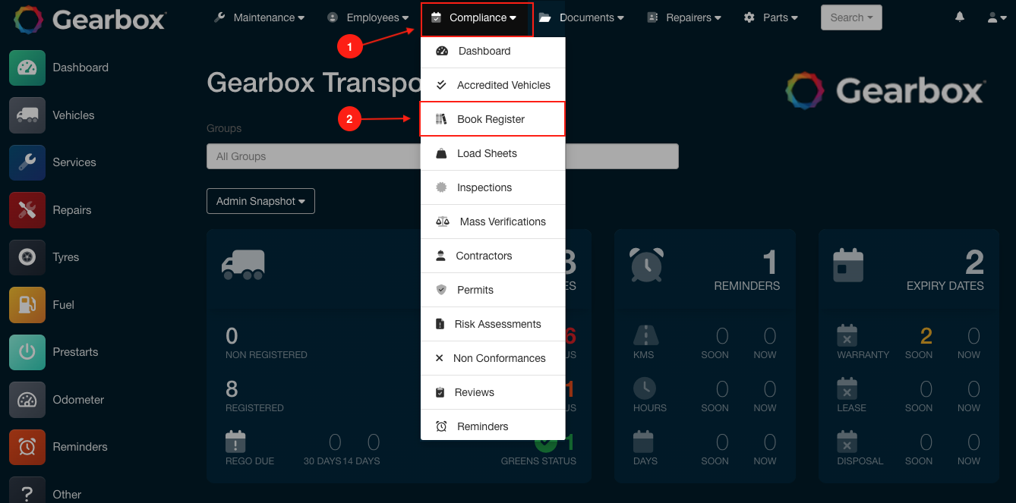Select Risk Assessments menu item
The height and width of the screenshot is (503, 1016).
(493, 324)
